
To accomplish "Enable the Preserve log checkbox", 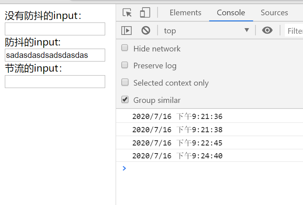I will point(125,65).
